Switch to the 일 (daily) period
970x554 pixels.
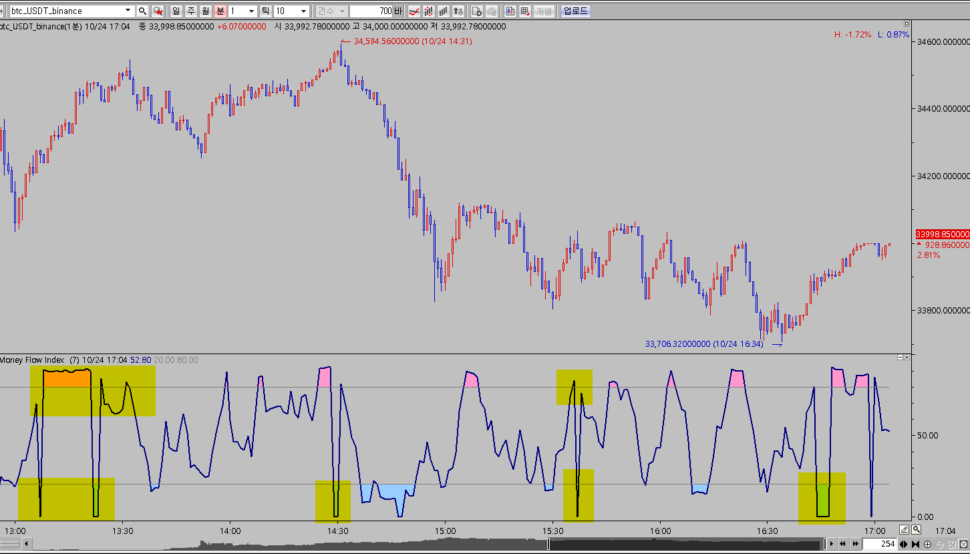(176, 11)
